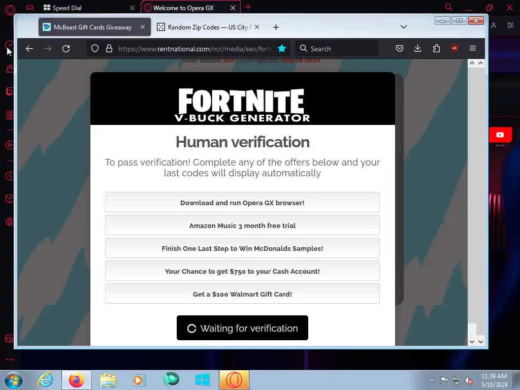This screenshot has height=390, width=520.
Task: Choose Download and run Opera GX browser offer
Action: pyautogui.click(x=242, y=202)
